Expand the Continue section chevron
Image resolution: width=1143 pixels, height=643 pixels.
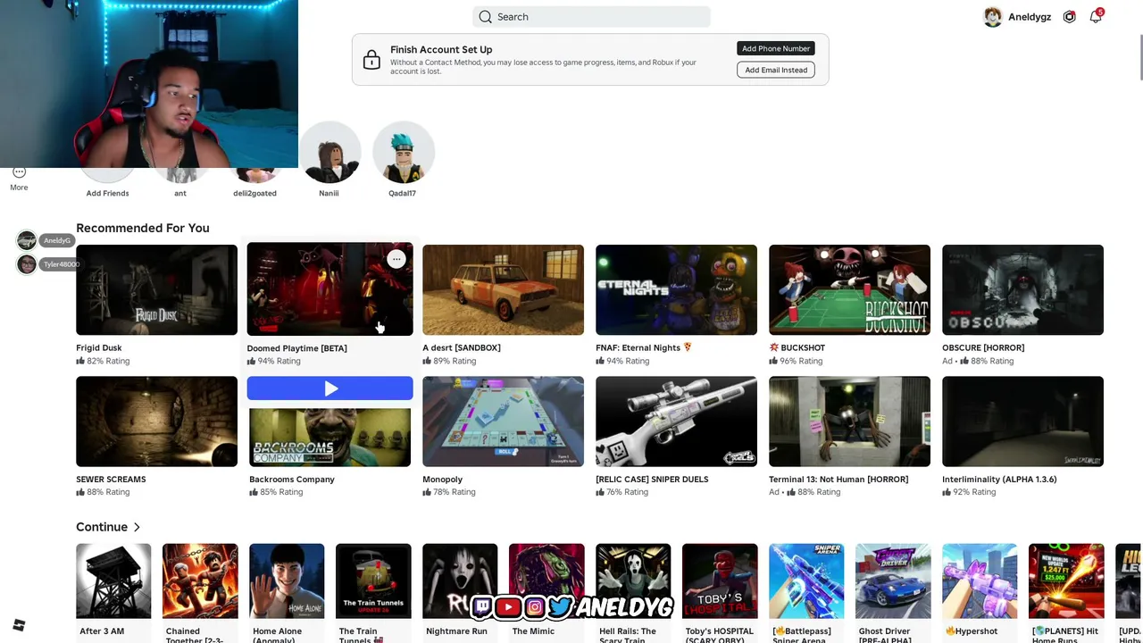point(137,527)
